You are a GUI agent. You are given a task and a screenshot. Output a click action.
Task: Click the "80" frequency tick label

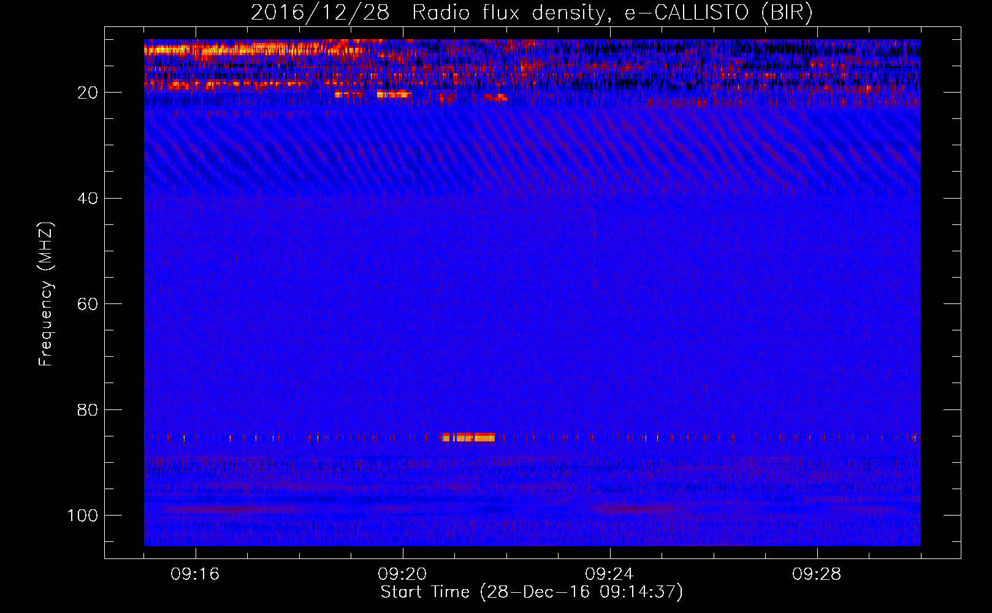(88, 409)
